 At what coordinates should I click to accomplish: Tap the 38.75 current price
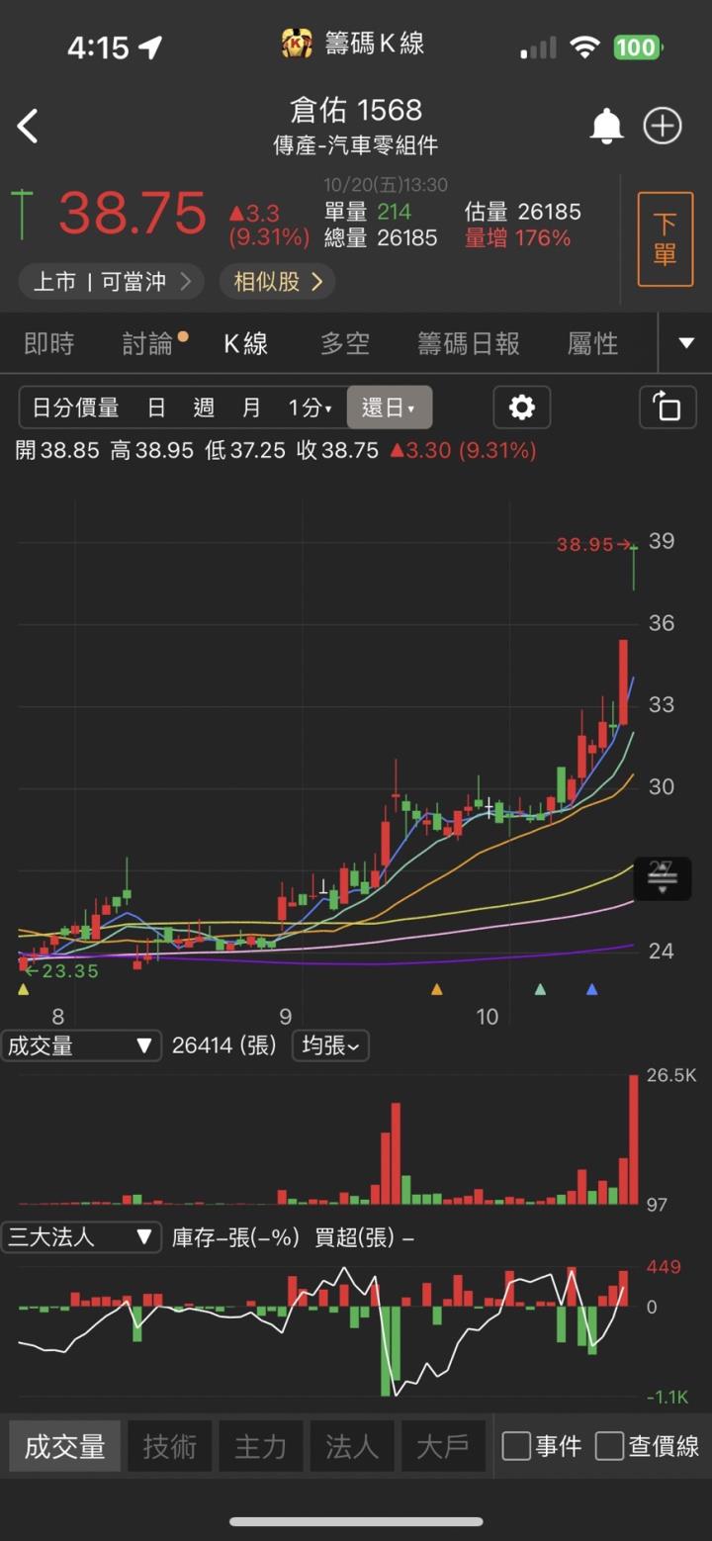[x=133, y=213]
